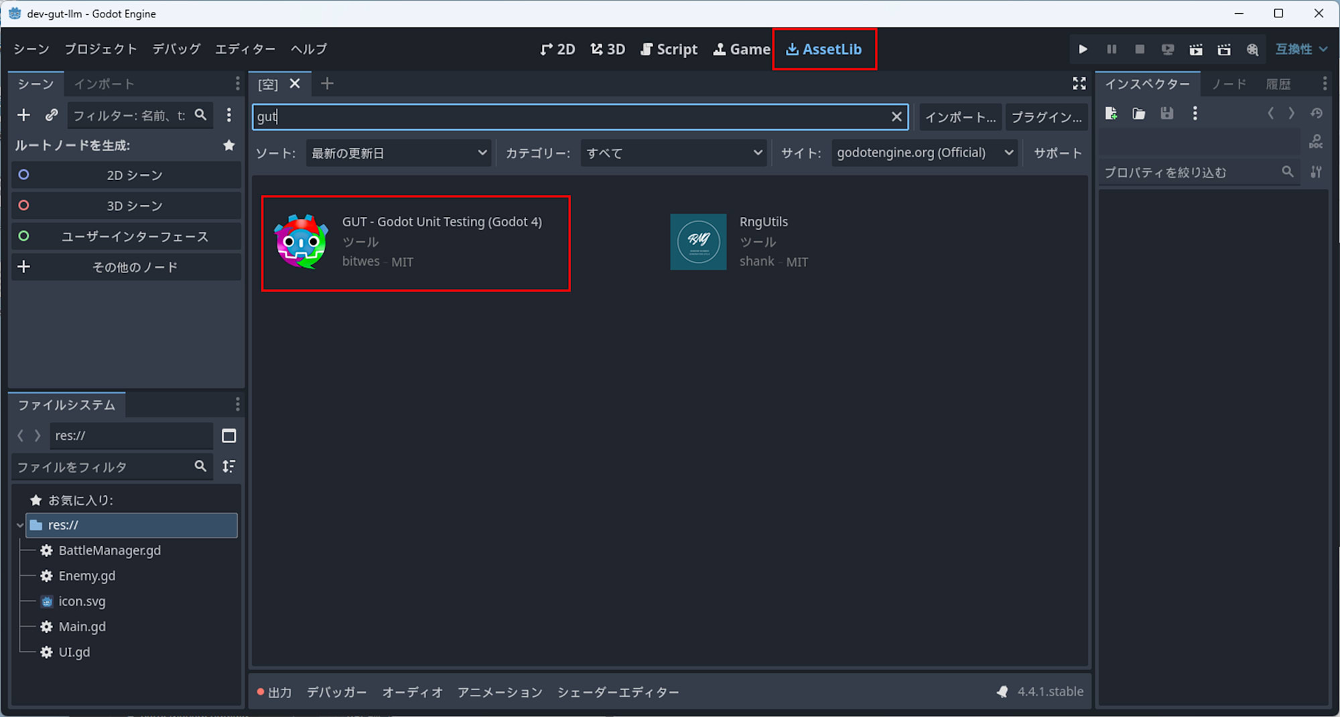Open property display settings sliders icon
The height and width of the screenshot is (717, 1340).
1317,172
